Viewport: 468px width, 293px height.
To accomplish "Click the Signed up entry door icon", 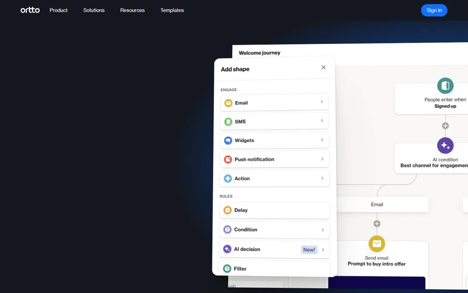I will 445,86.
